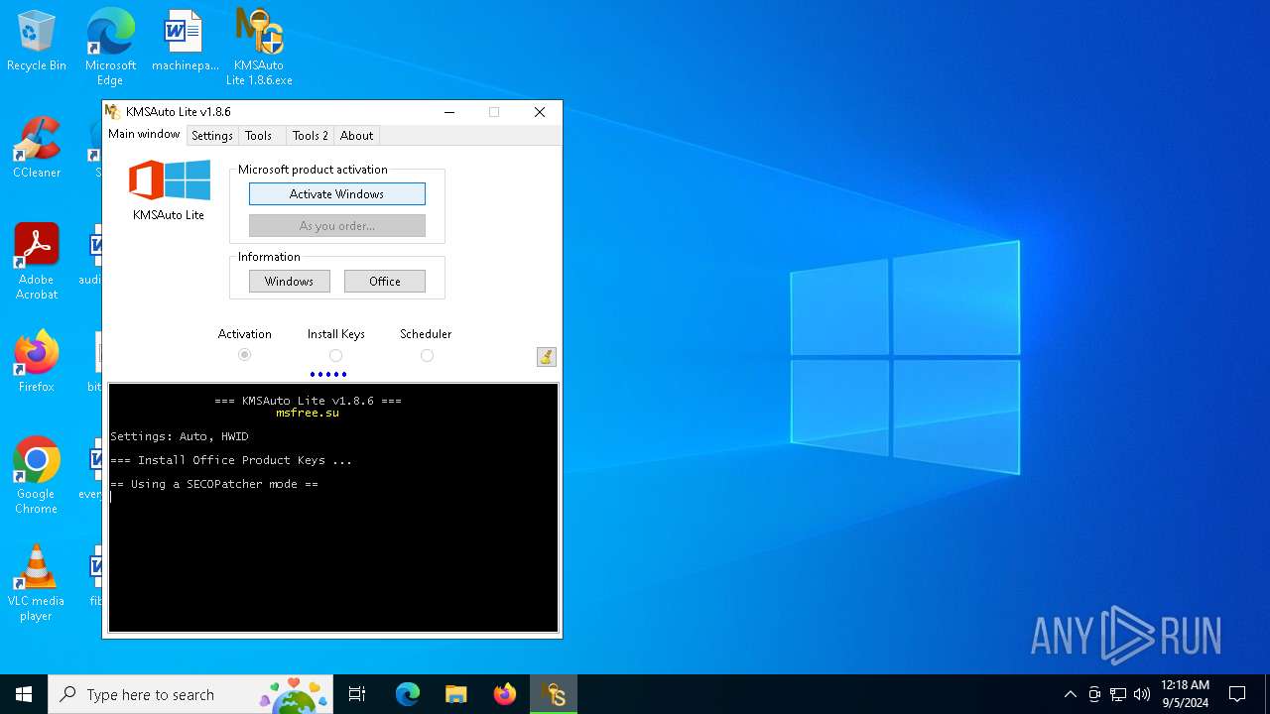Open CCleaner desktop shortcut
1270x714 pixels.
(x=37, y=149)
